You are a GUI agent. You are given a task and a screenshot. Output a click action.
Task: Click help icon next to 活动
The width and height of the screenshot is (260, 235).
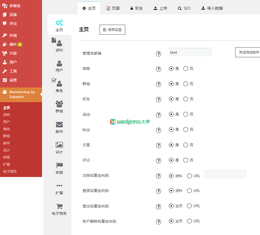coord(158,115)
